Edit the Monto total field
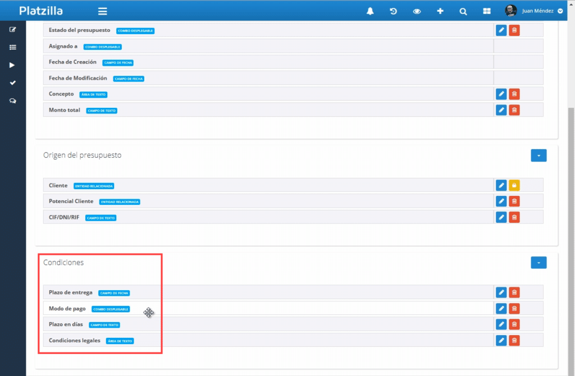575x376 pixels. 501,110
